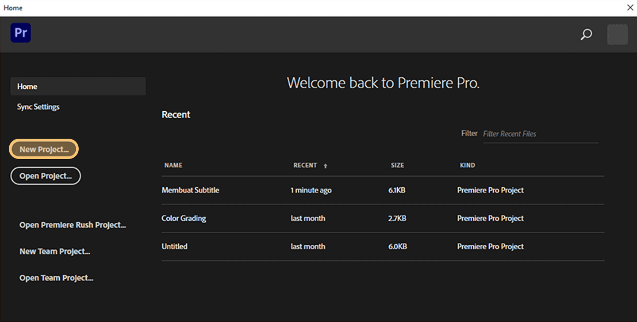
Task: Toggle the Recent column sort arrow
Action: (x=326, y=166)
